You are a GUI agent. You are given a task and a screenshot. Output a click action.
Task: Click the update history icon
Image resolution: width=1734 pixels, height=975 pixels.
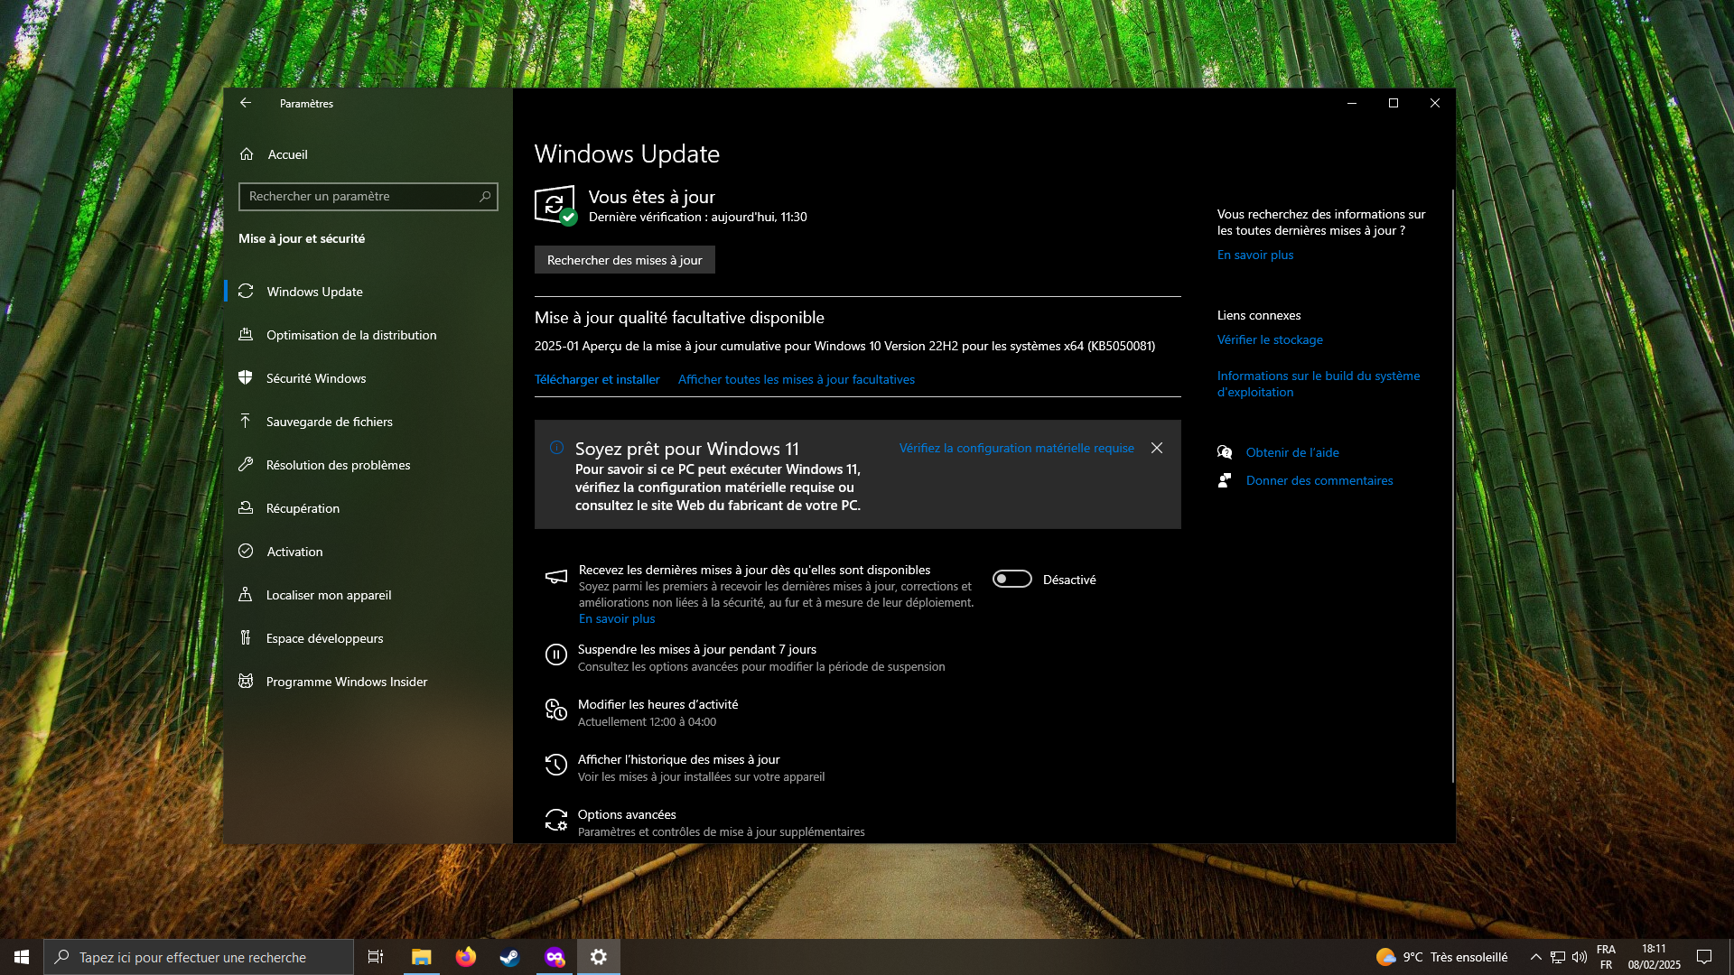(x=556, y=766)
